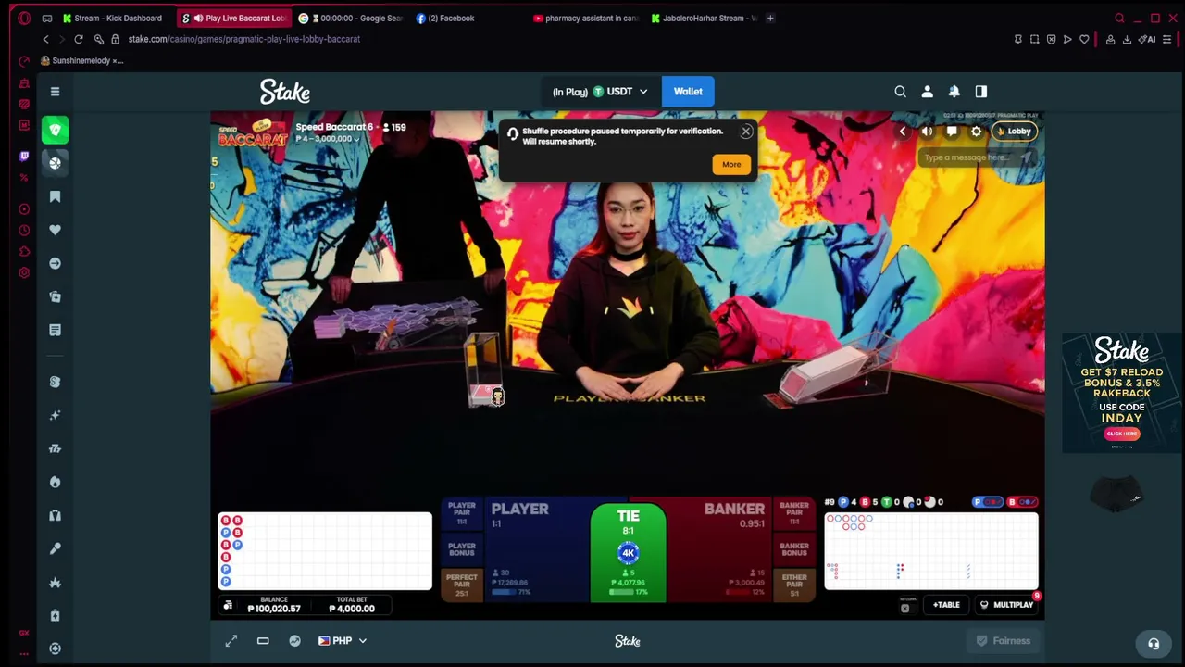The height and width of the screenshot is (667, 1185).
Task: Switch to Google Search timer tab
Action: (350, 18)
